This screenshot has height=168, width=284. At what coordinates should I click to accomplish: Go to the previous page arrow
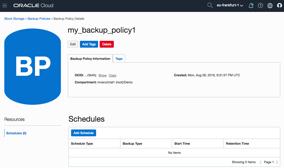pyautogui.click(x=261, y=162)
